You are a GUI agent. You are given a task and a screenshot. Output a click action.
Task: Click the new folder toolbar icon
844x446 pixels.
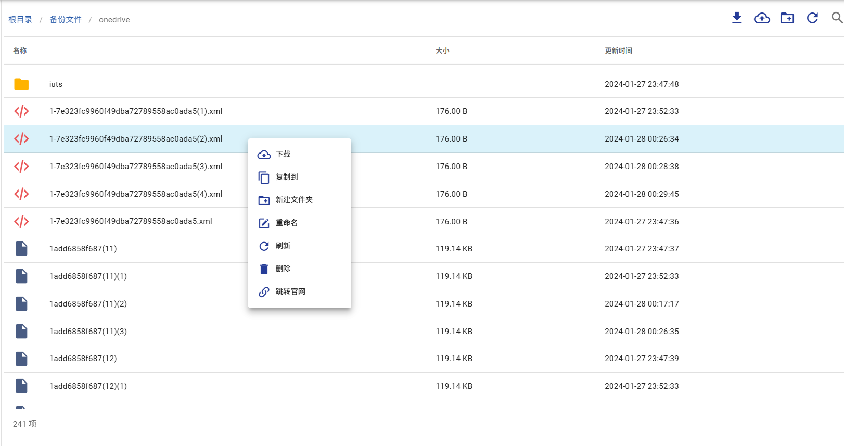coord(787,18)
